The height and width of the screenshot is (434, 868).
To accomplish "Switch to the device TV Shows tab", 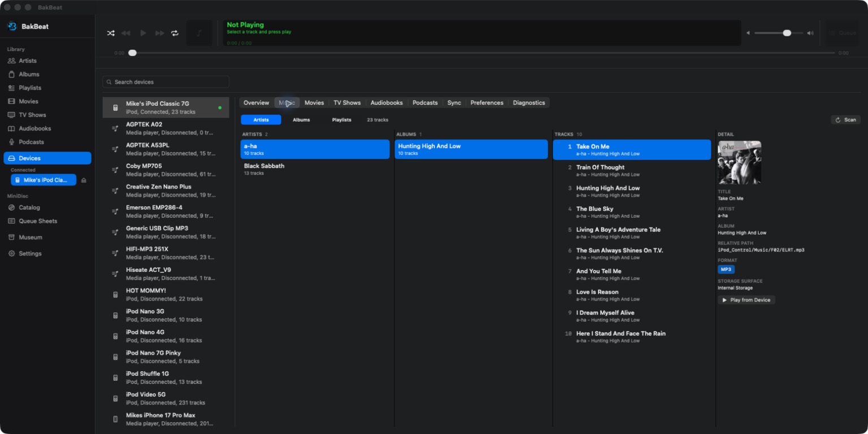I will (347, 103).
